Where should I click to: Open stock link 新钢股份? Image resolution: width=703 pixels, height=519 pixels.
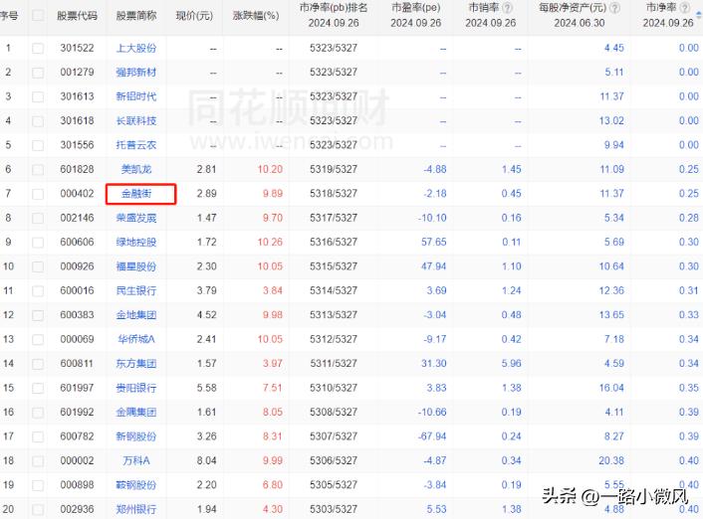[x=136, y=436]
